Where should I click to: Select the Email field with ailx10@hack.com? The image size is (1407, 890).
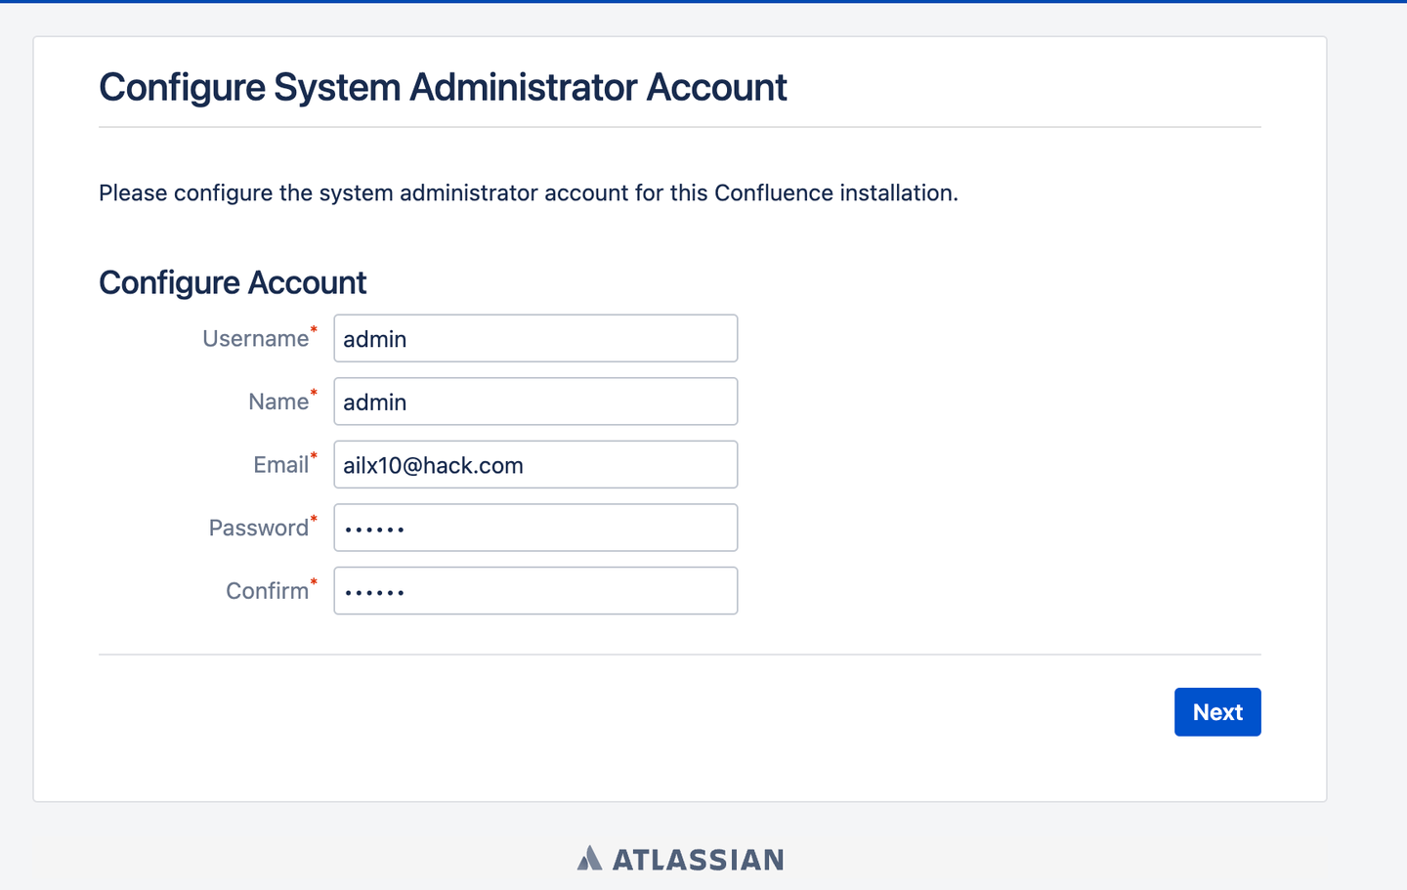(x=535, y=464)
